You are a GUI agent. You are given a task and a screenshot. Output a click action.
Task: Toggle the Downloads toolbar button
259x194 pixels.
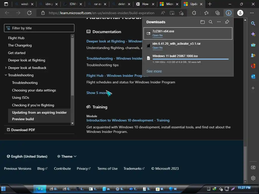point(229,13)
